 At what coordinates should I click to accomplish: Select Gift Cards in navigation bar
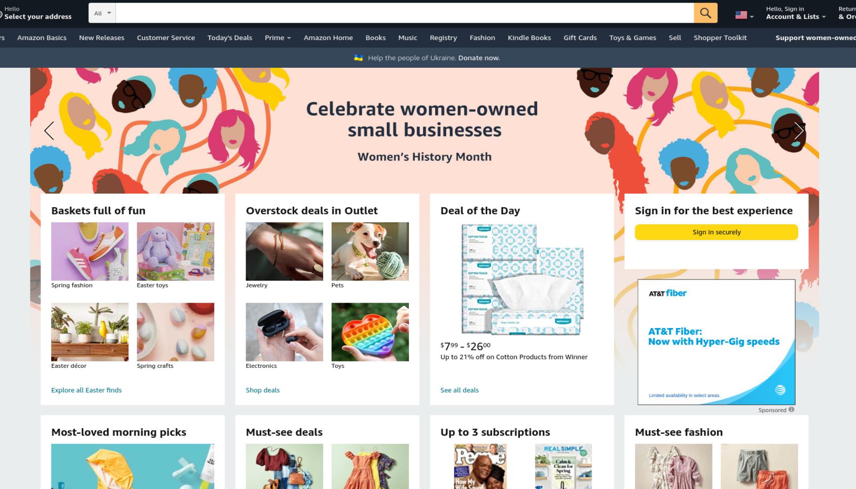pyautogui.click(x=580, y=38)
